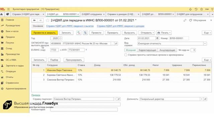Go to home page icon
The width and height of the screenshot is (214, 120).
[x=2, y=14]
